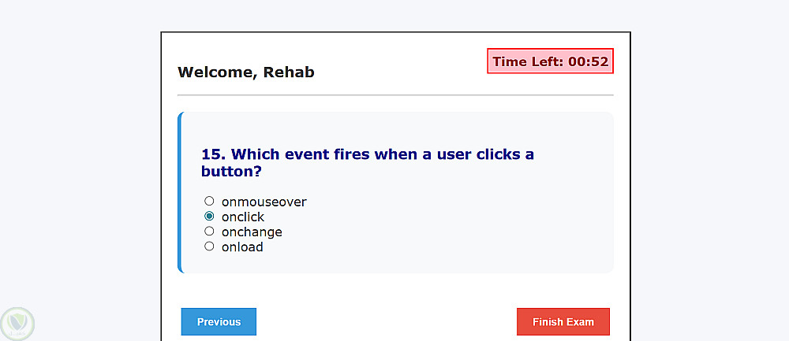The height and width of the screenshot is (341, 789).
Task: Click the username "Rehab" in the heading
Action: click(x=289, y=72)
